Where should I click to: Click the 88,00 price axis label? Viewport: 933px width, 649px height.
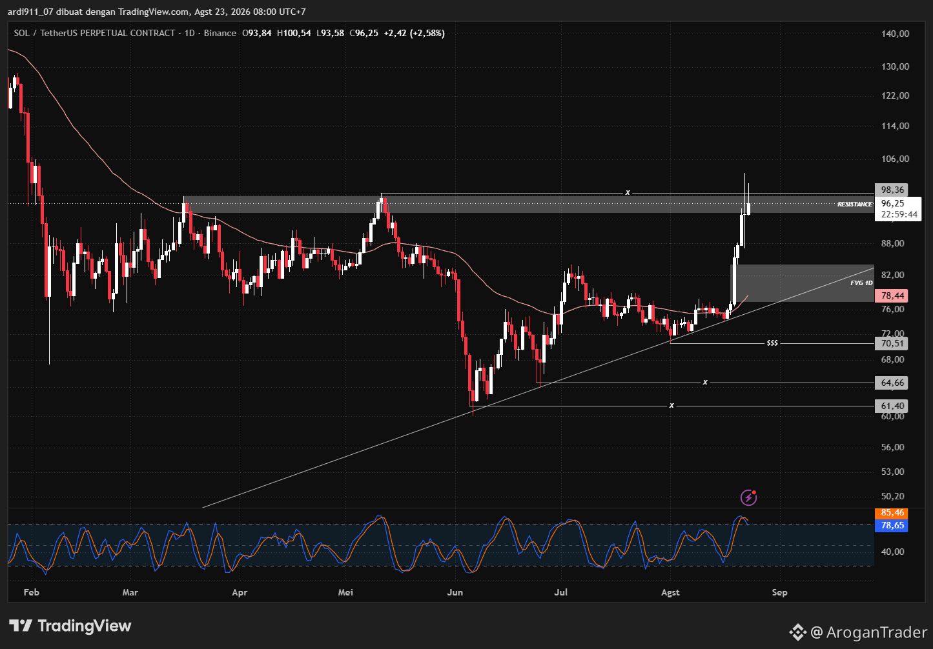892,243
